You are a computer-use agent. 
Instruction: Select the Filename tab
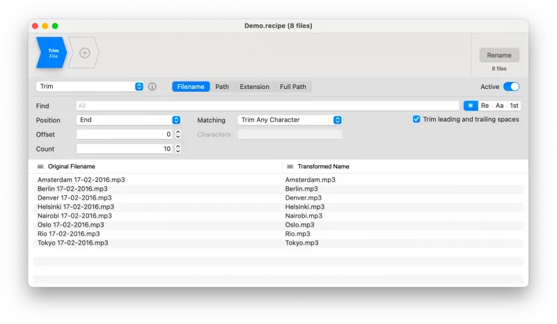click(x=191, y=87)
